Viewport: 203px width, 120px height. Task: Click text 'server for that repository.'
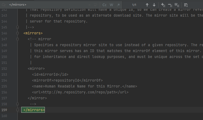coord(59,21)
